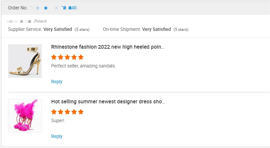Click fourth star of the Hot selling rating
Screen dimensions: 270x148
tap(74, 112)
